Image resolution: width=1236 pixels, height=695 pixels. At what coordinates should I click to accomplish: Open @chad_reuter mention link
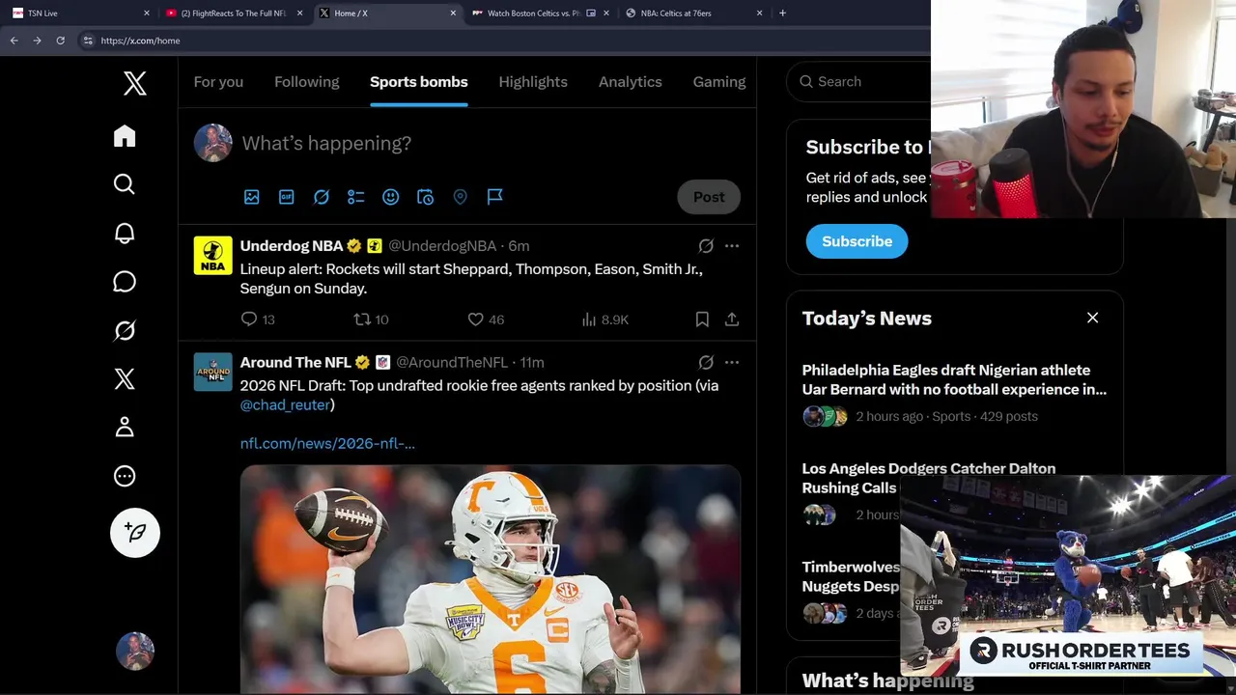(285, 405)
